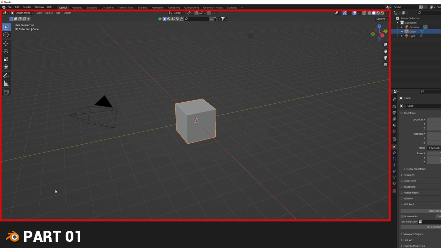Pick the Rotate tool
This screenshot has height=248, width=441.
click(6, 51)
